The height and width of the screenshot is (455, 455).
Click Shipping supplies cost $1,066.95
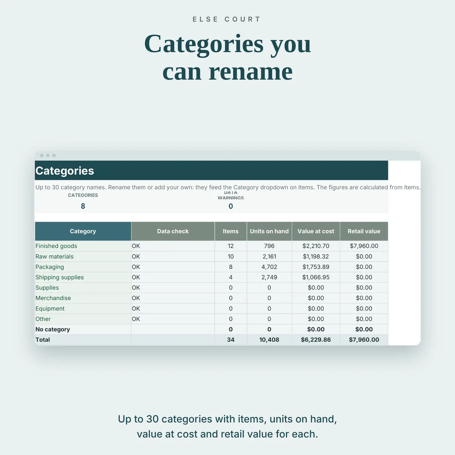coord(316,278)
